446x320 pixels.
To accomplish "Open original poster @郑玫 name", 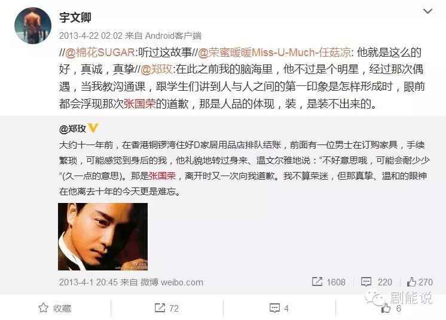I will coord(72,128).
